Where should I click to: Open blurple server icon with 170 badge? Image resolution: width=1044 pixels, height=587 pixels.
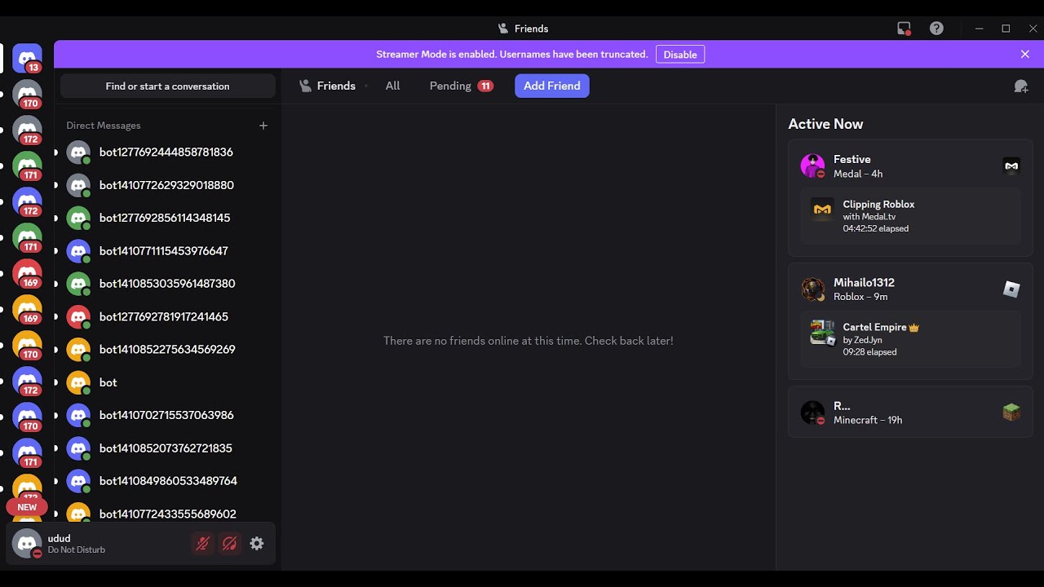coord(28,417)
